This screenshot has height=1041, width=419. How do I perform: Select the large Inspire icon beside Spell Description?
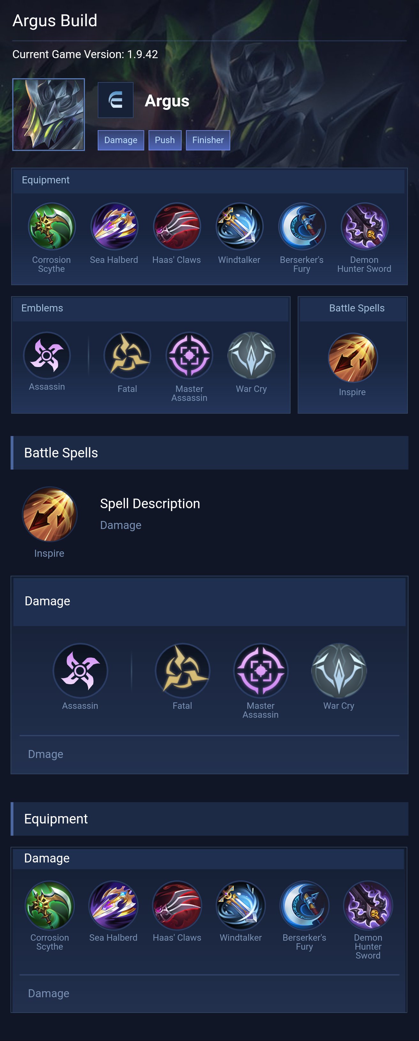coord(49,515)
